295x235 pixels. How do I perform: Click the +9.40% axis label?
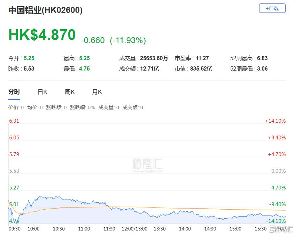(277, 138)
